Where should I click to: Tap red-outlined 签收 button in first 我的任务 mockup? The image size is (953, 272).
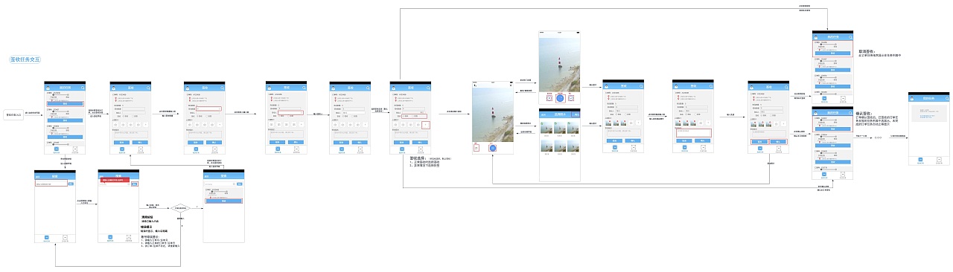(x=65, y=103)
